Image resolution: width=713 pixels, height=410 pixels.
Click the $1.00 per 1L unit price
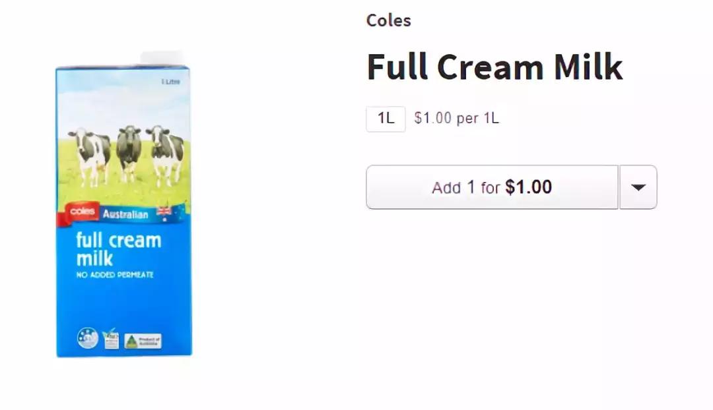click(456, 119)
